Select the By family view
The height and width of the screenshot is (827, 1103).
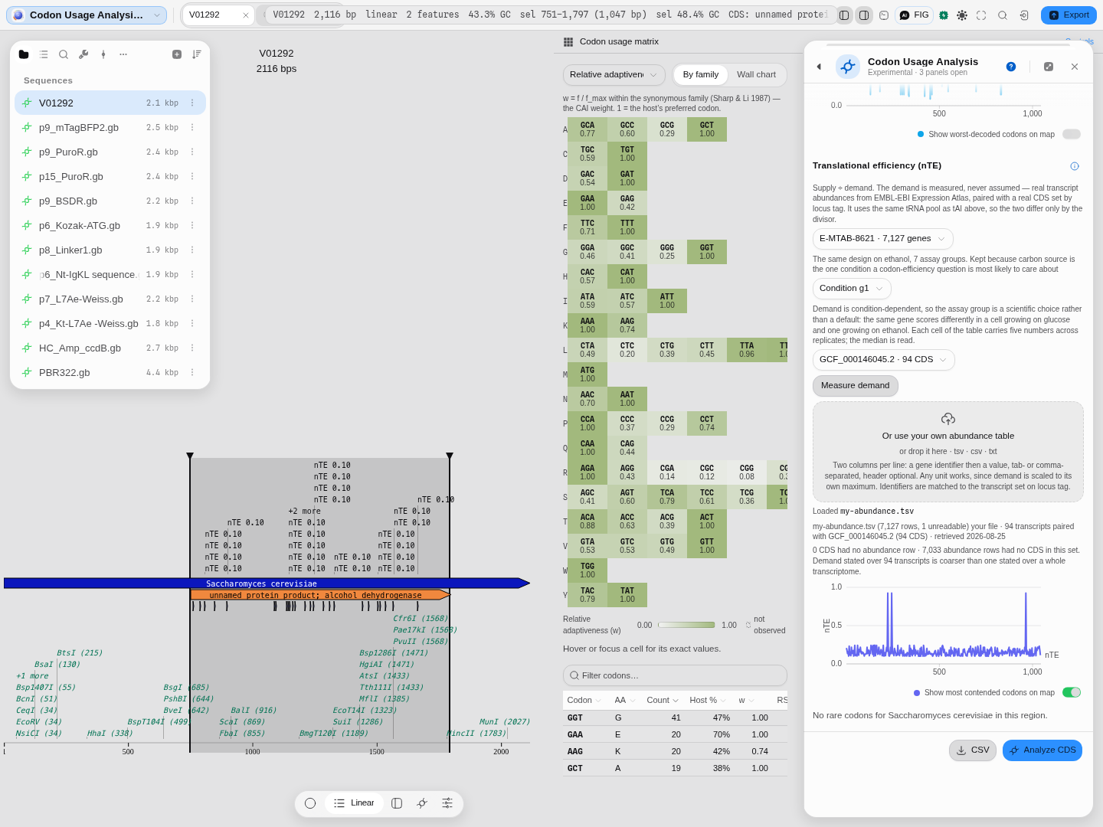coord(701,74)
